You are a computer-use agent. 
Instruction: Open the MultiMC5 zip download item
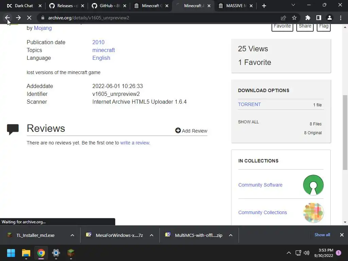coord(194,235)
